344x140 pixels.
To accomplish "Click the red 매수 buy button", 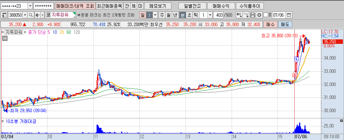I will coord(271,24).
